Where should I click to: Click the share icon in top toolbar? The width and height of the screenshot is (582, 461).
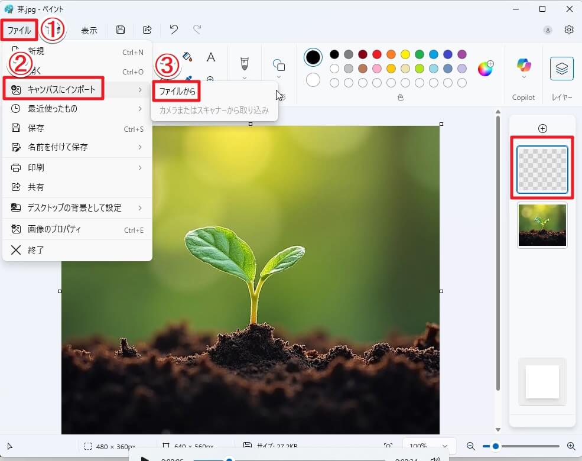[x=147, y=30]
